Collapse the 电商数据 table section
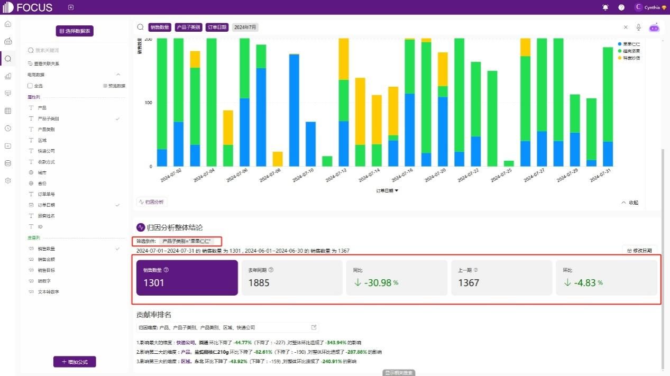Viewport: 670px width, 376px height. click(118, 75)
